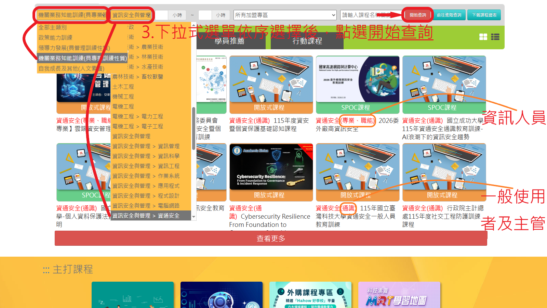Open 國立臺灣科技大學資通安全一般人員教育訓練 link
Screen dimensions: 547x308
click(x=356, y=216)
